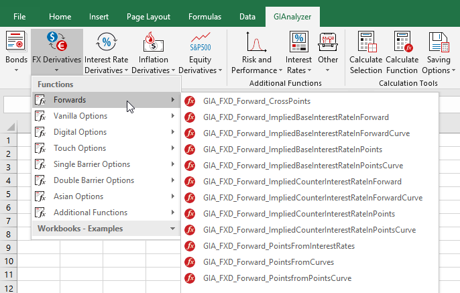Expand the Additional Functions submenu arrow

click(173, 213)
